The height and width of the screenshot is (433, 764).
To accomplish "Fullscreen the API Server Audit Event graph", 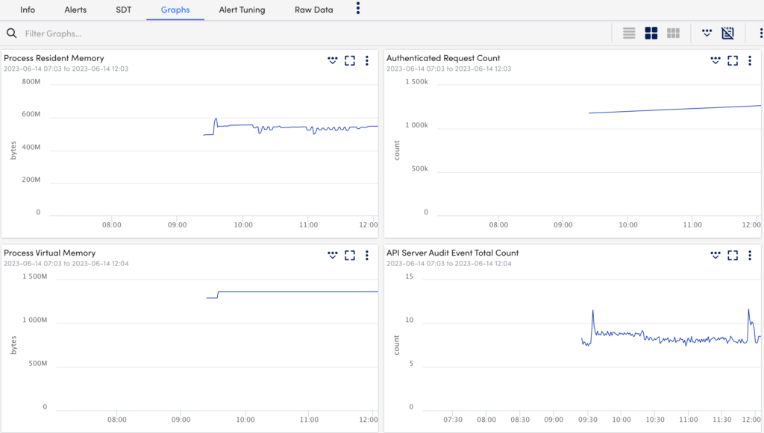I will pyautogui.click(x=732, y=255).
